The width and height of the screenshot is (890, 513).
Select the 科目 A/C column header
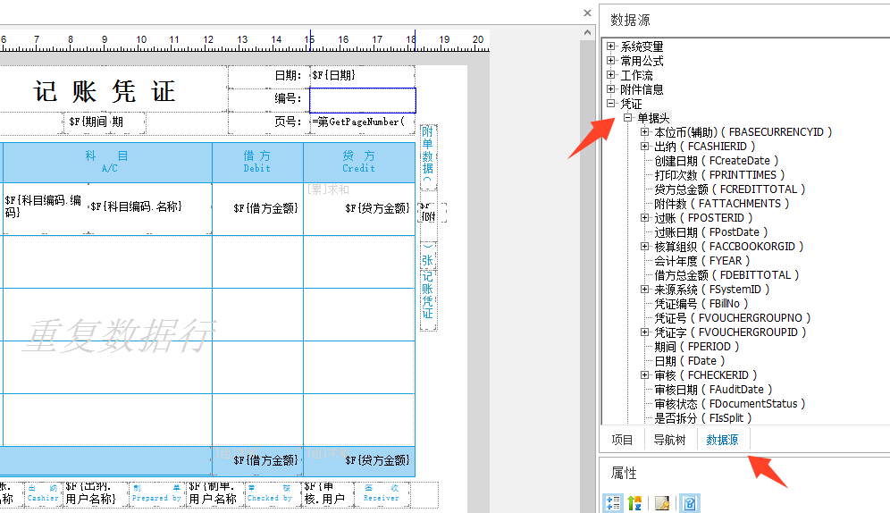pos(107,162)
